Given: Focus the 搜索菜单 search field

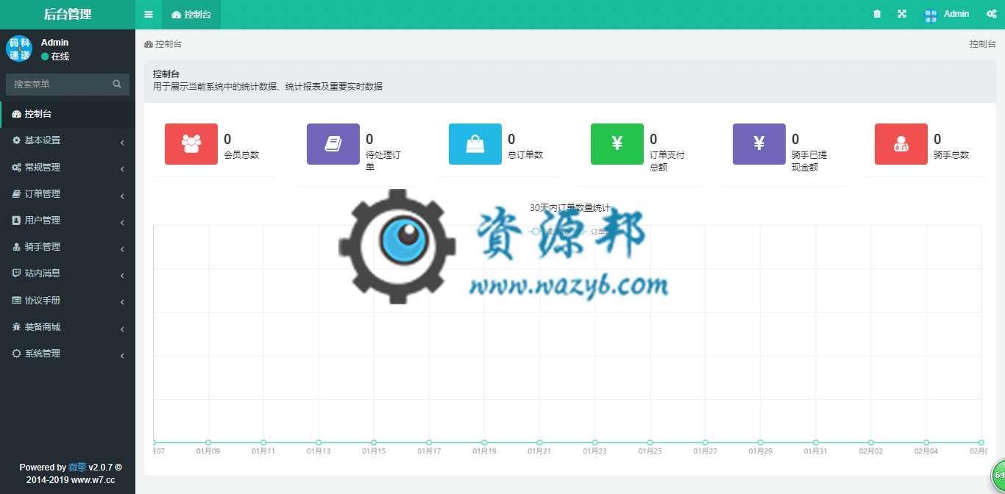Looking at the screenshot, I should pyautogui.click(x=68, y=85).
